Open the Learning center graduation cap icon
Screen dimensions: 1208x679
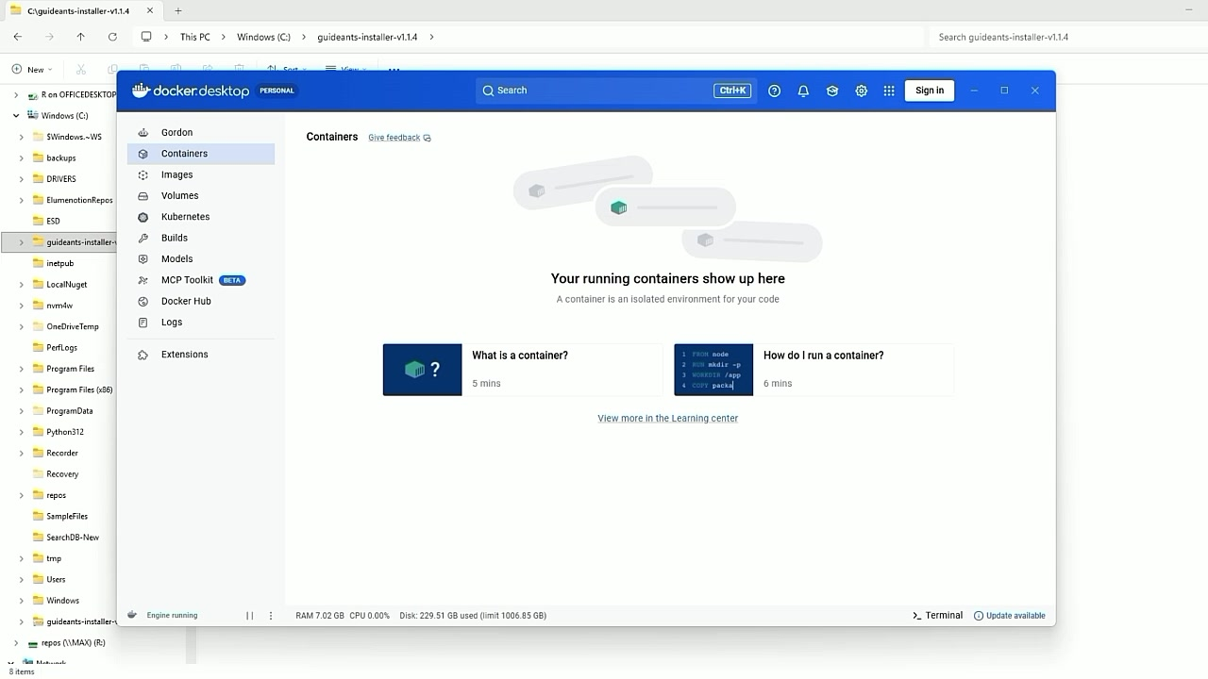coord(831,91)
